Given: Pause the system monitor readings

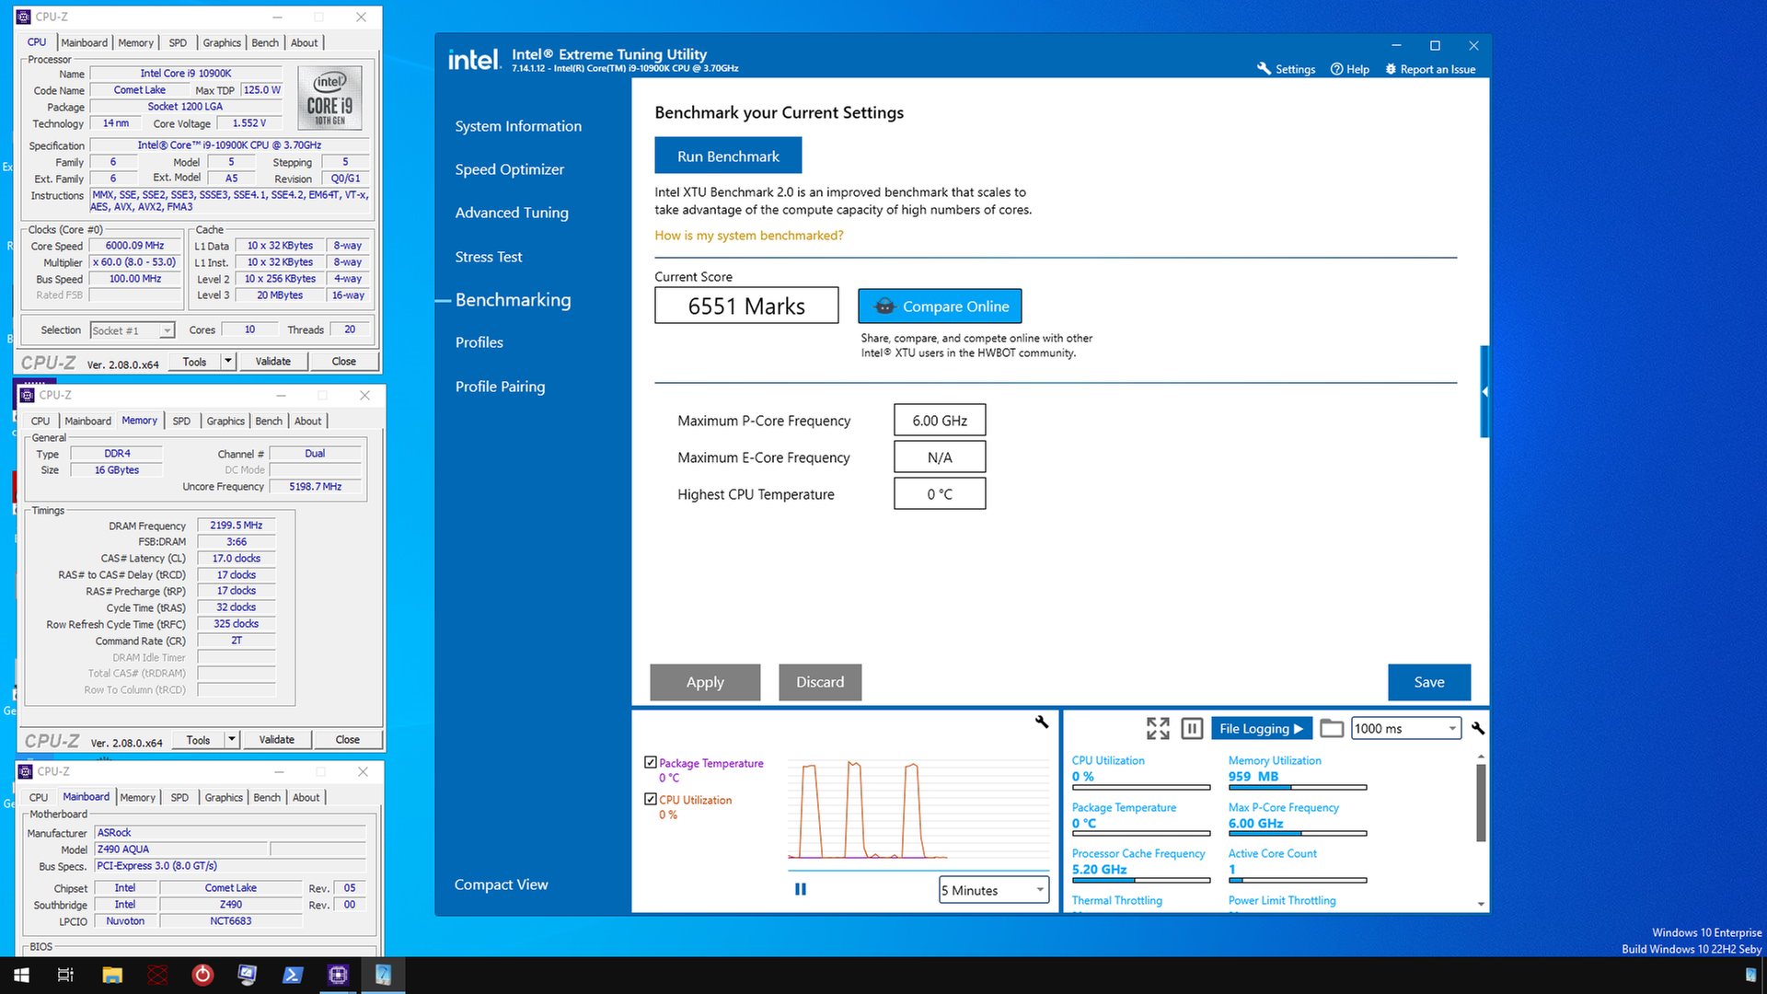Looking at the screenshot, I should pos(1192,728).
